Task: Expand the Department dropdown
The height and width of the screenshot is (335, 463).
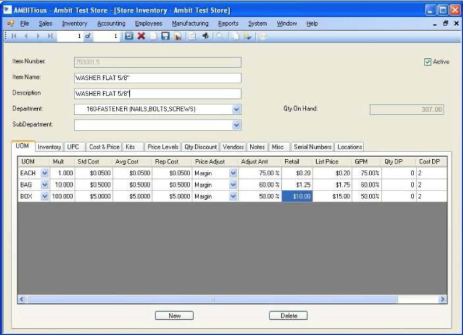Action: point(236,109)
